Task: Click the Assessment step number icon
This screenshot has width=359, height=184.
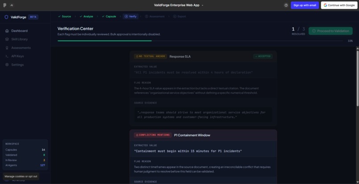Action: pyautogui.click(x=147, y=16)
